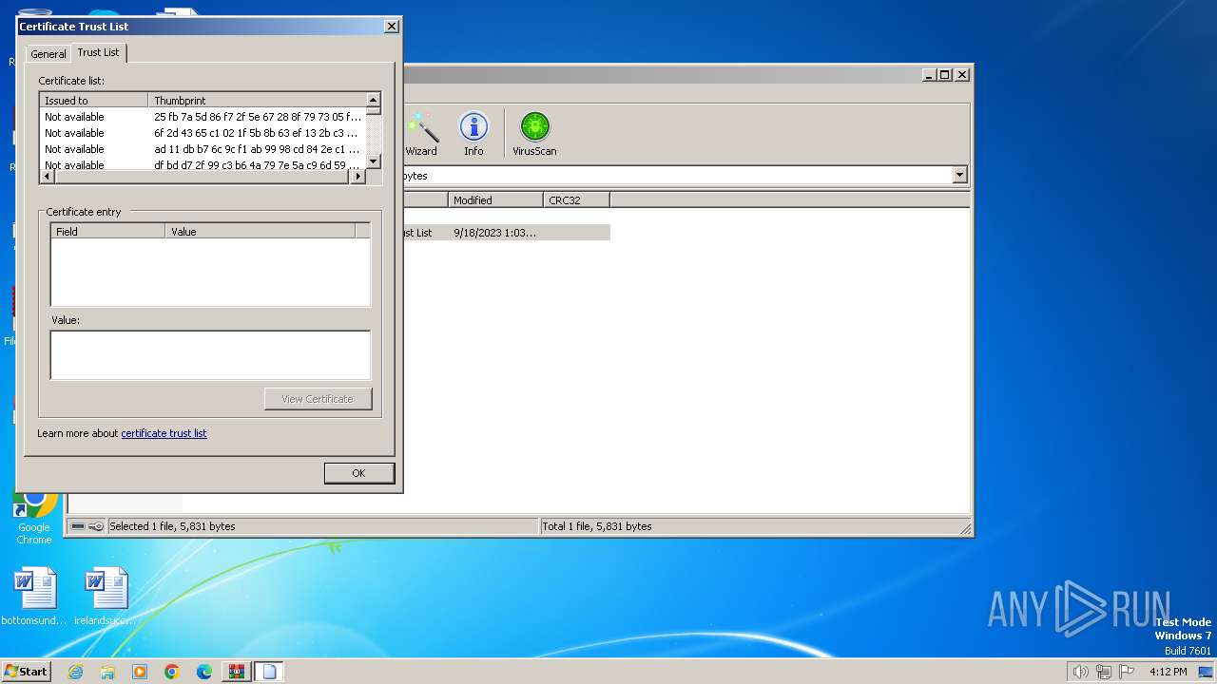
Task: Open Windows Media Player from taskbar
Action: point(140,672)
